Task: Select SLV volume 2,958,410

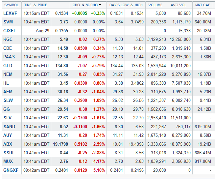Action: tap(156, 118)
